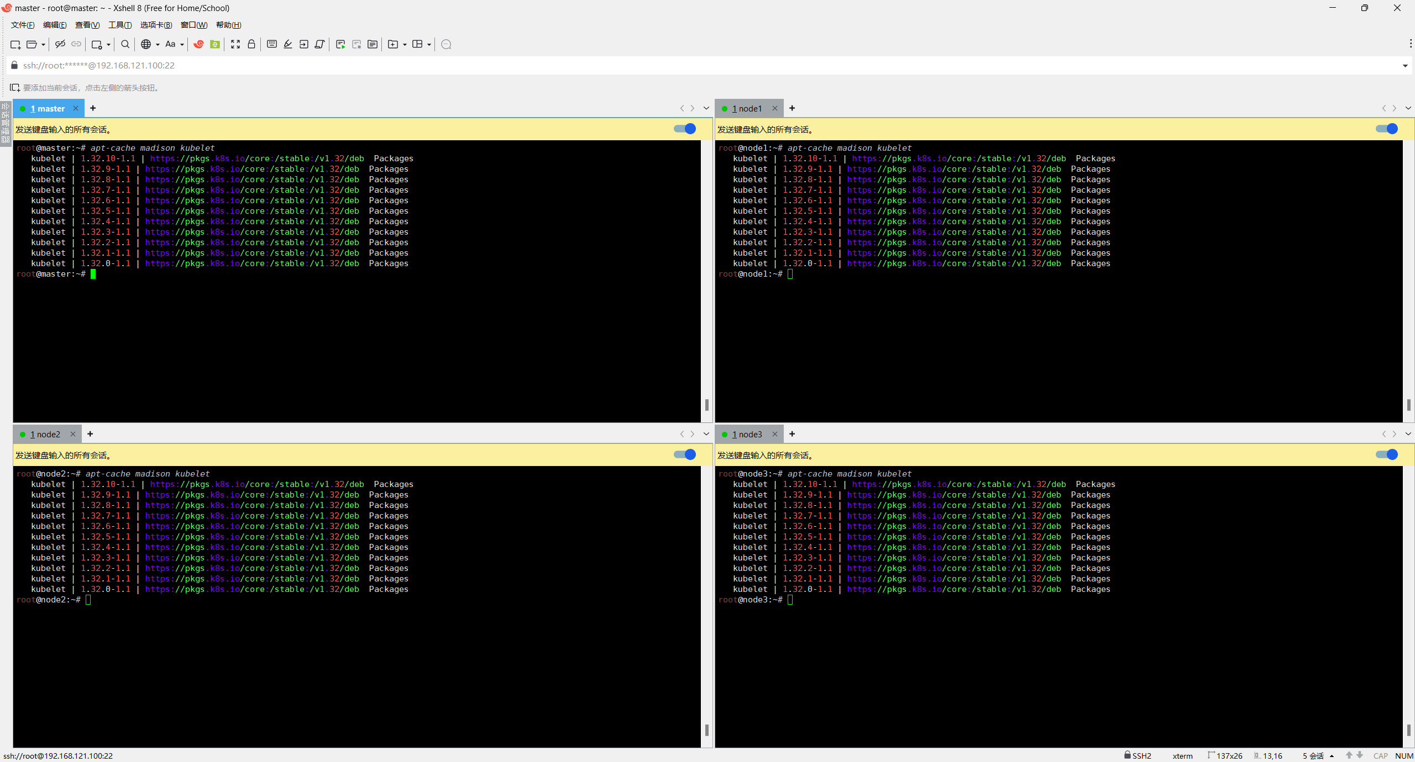Click the highlight pen icon
Screen dimensions: 1415x762
pyautogui.click(x=288, y=44)
